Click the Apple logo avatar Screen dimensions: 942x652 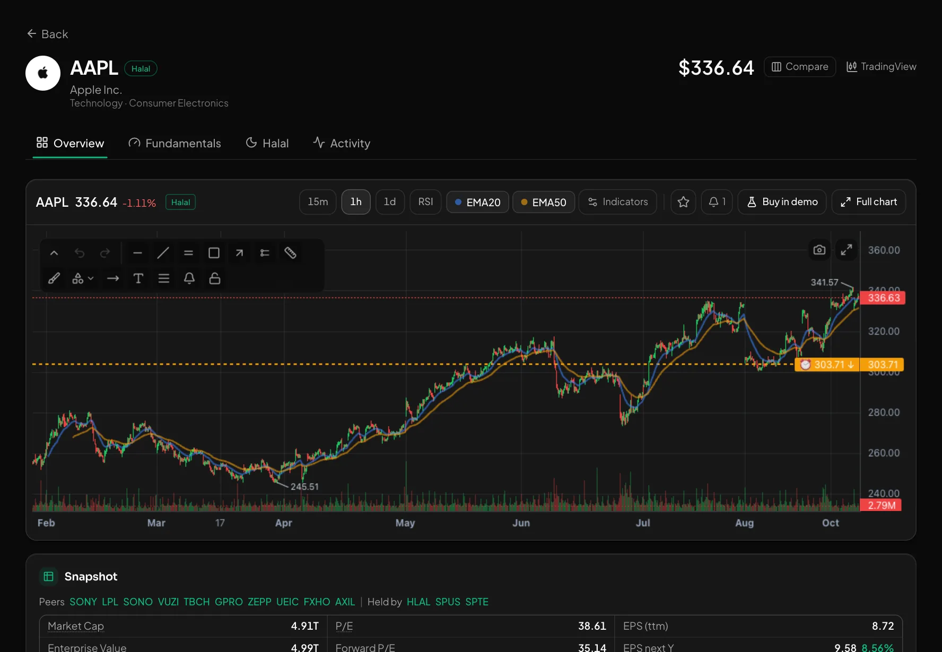point(43,73)
